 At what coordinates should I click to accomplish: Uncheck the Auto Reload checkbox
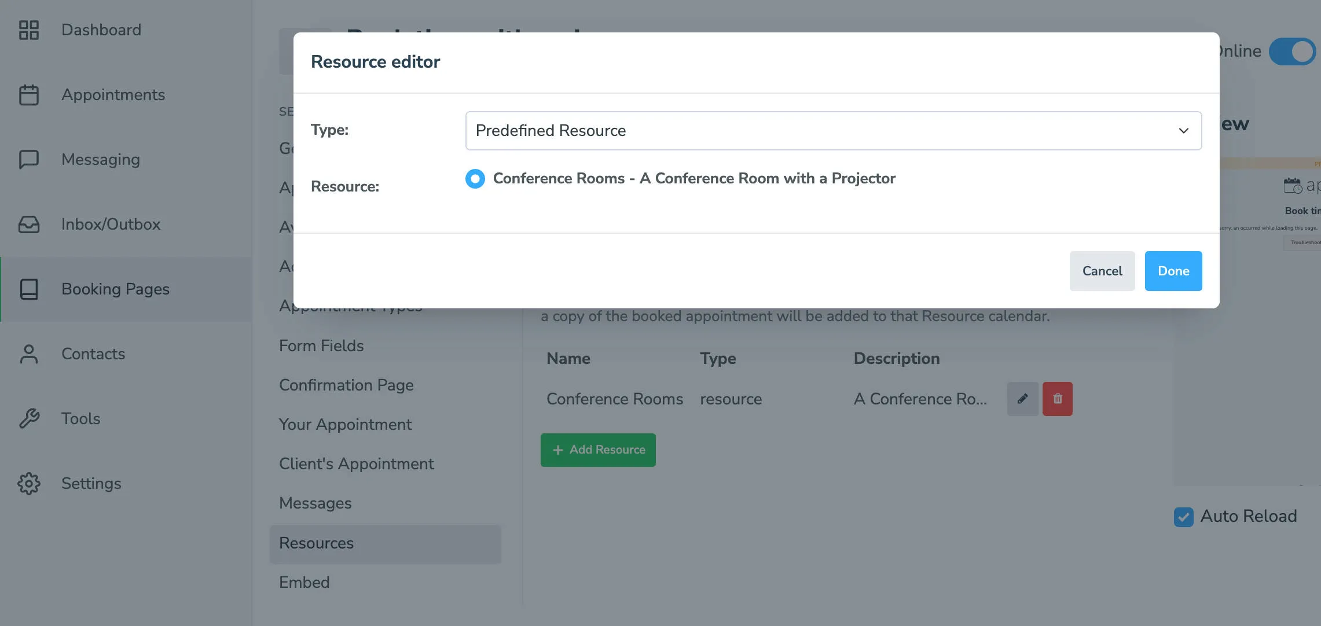(x=1183, y=517)
